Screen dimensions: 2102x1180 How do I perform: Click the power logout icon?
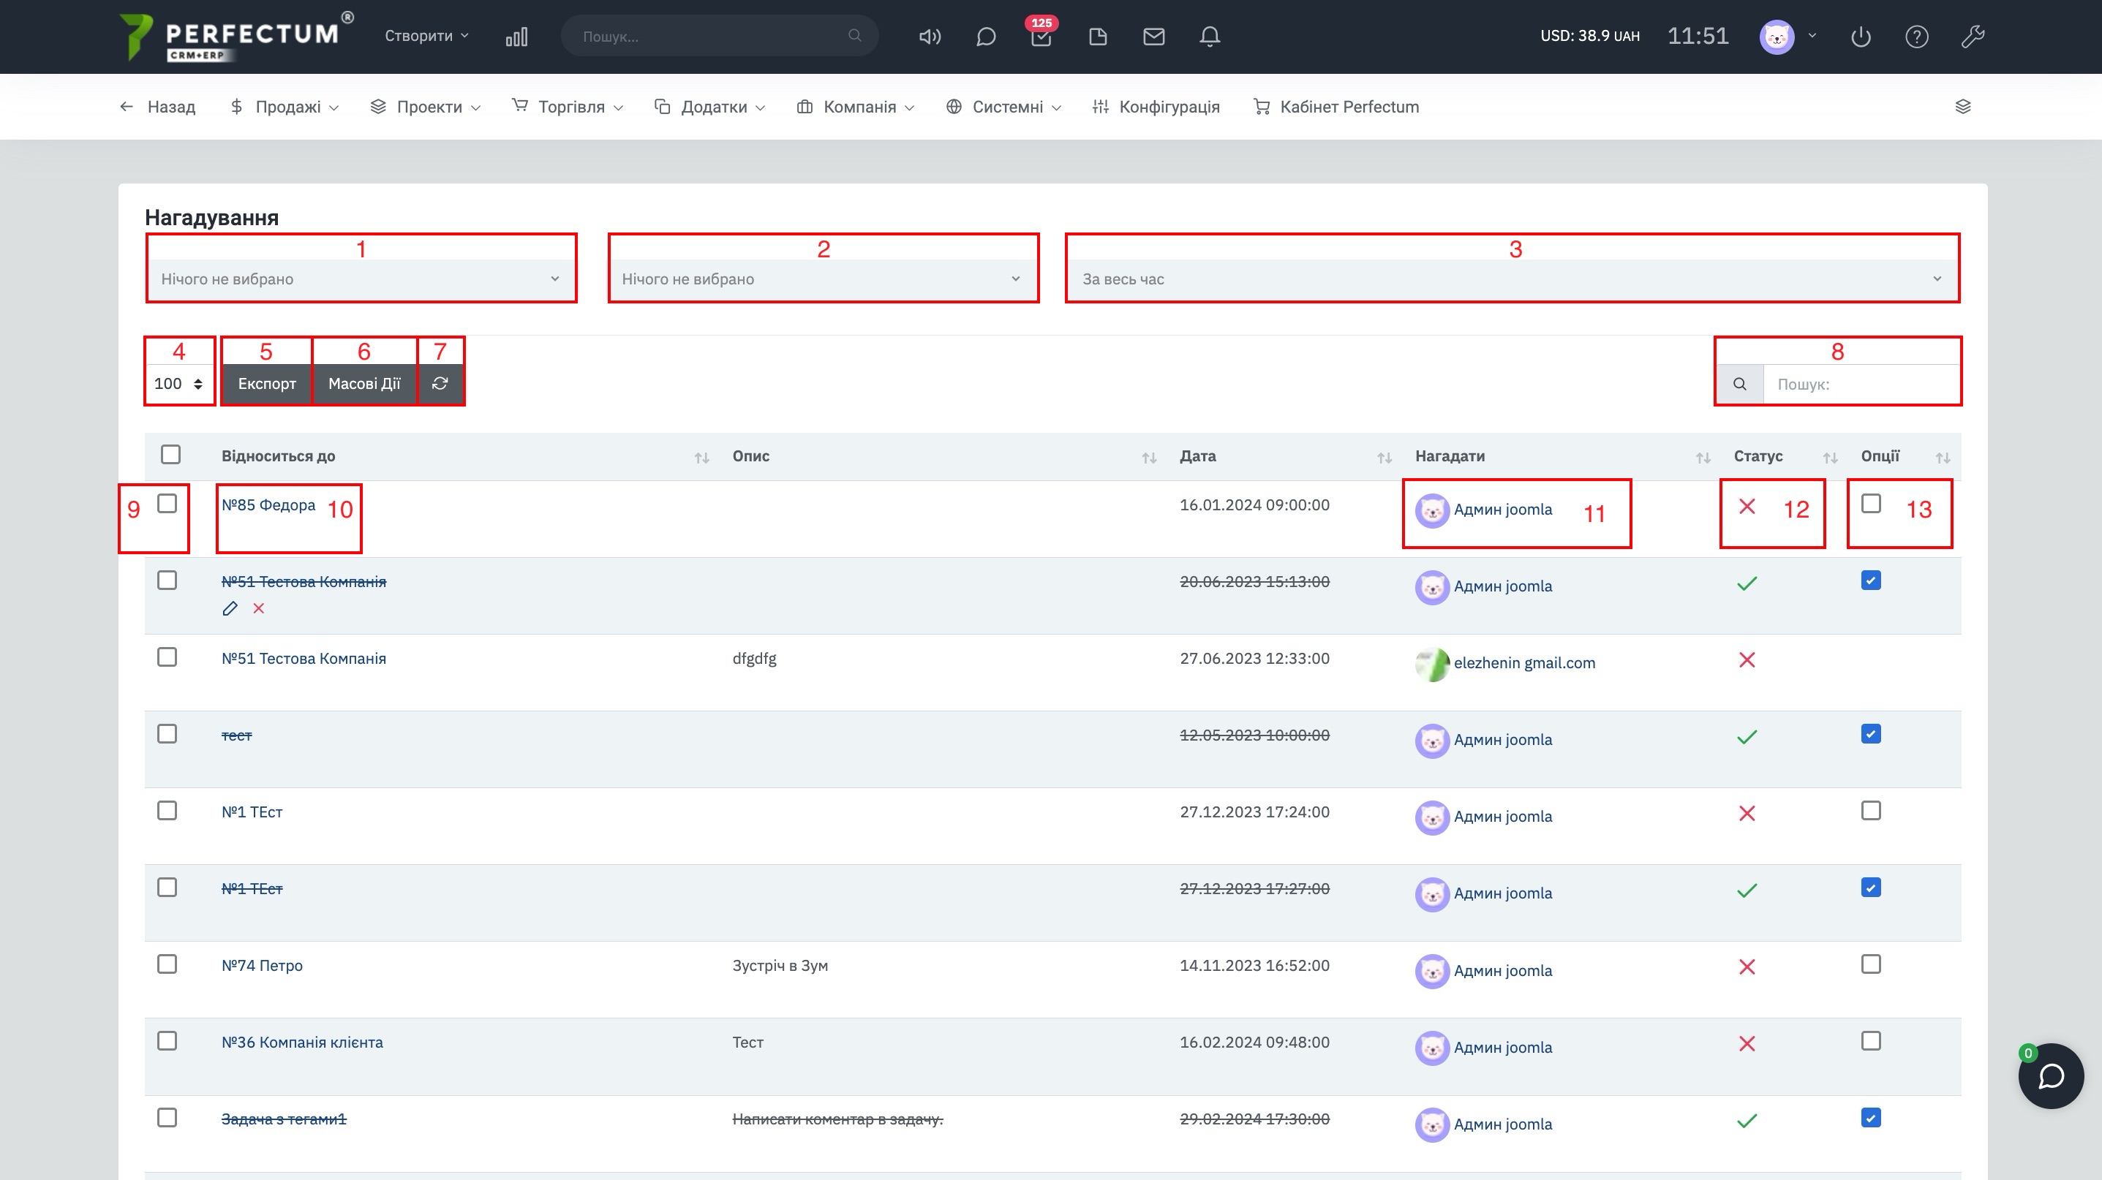[x=1861, y=37]
